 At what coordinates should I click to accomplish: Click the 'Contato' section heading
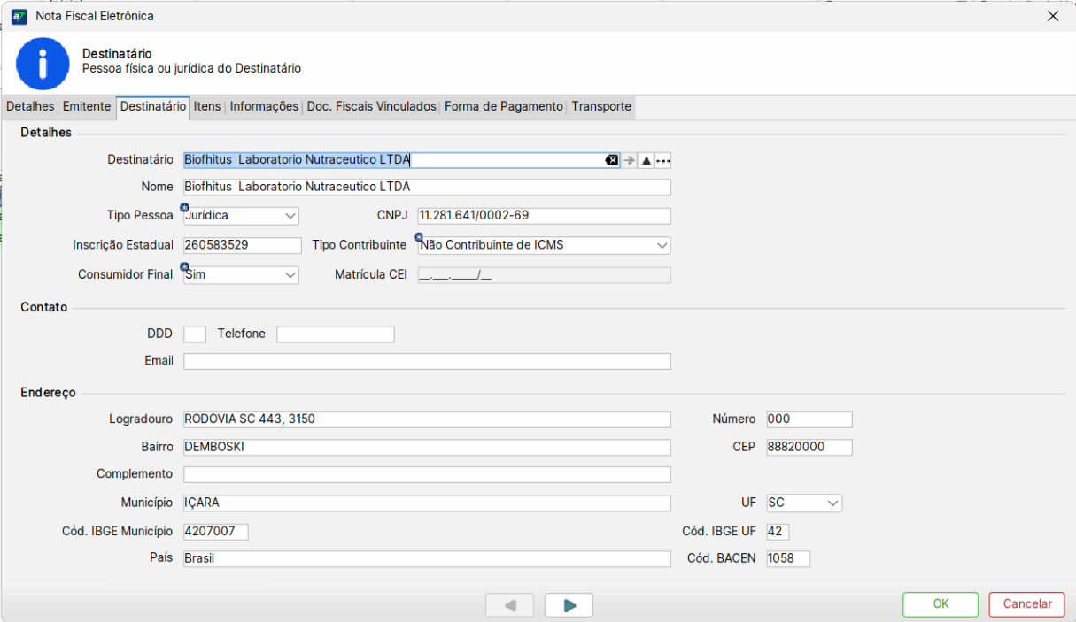44,307
